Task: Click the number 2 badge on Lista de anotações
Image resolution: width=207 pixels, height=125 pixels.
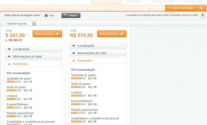Action: (x=201, y=8)
